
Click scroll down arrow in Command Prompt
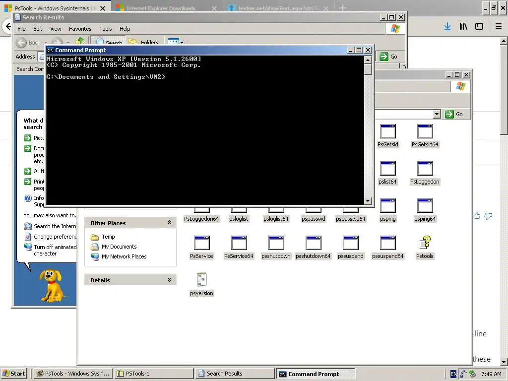[x=368, y=201]
